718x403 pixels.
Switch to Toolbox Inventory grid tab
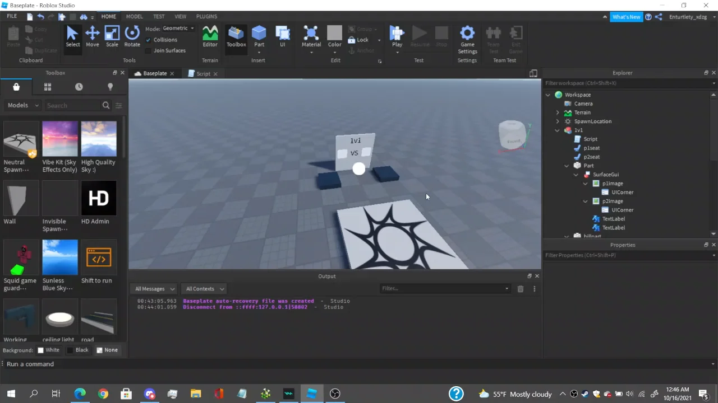tap(48, 87)
